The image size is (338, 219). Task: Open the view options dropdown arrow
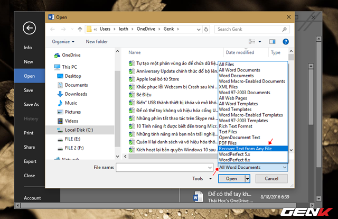point(260,41)
